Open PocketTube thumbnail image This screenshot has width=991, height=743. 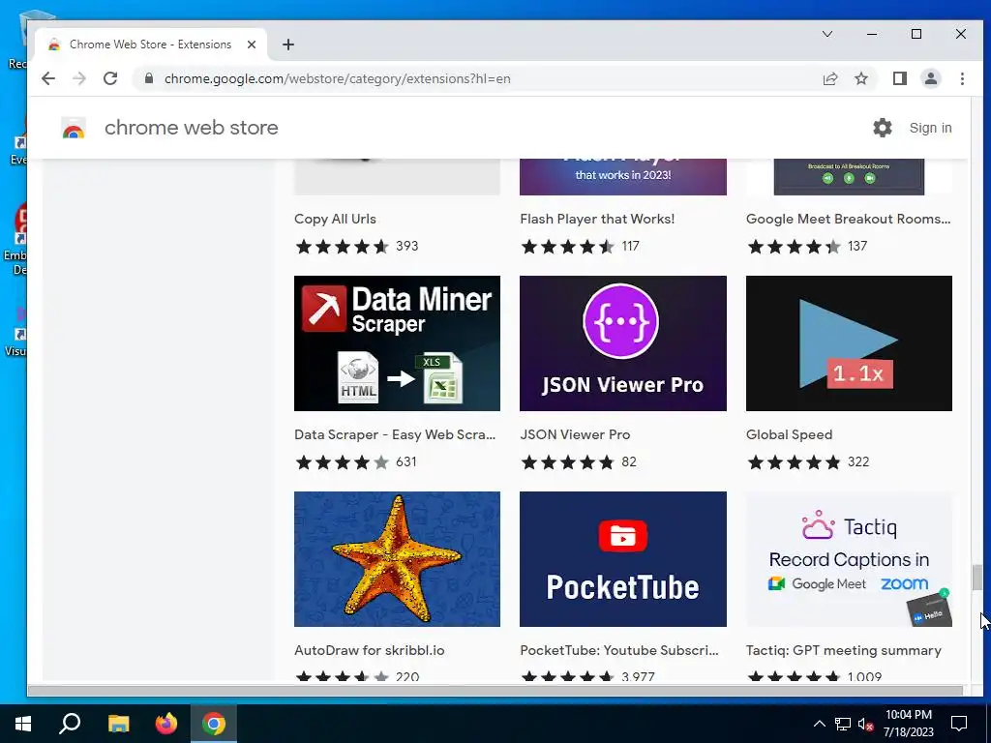[x=622, y=559]
